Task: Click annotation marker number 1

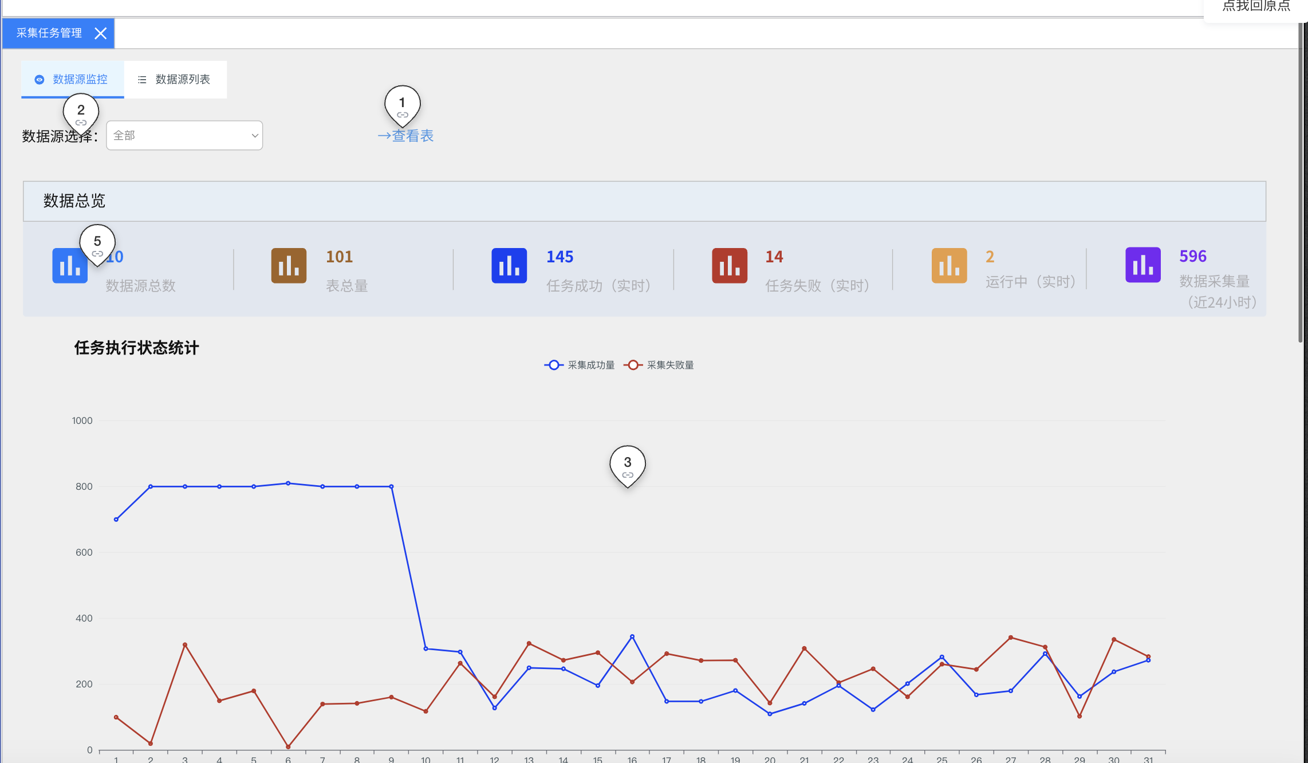Action: coord(403,106)
